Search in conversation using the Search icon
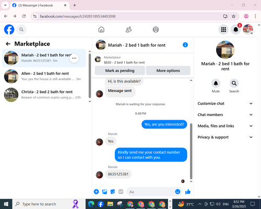Screen dimensions: 261x209 point(234,84)
